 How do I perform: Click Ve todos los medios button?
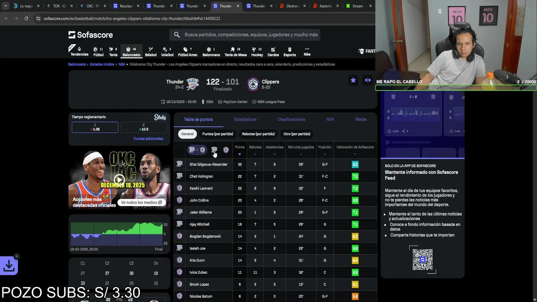(141, 202)
